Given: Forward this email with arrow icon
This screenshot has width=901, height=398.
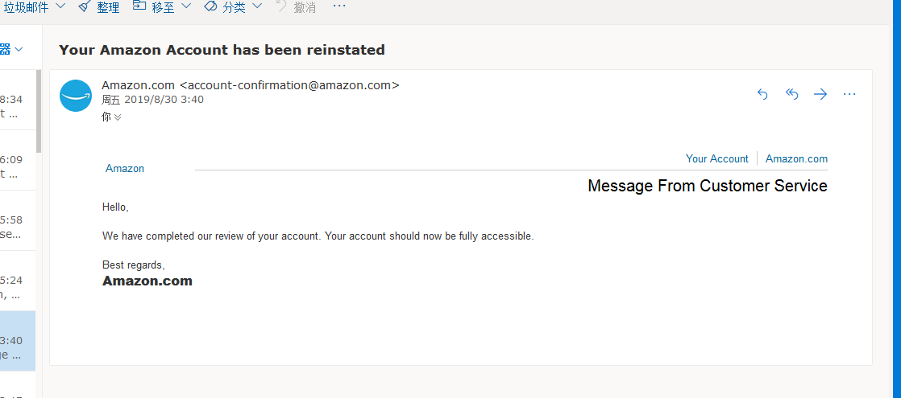Looking at the screenshot, I should coord(820,94).
